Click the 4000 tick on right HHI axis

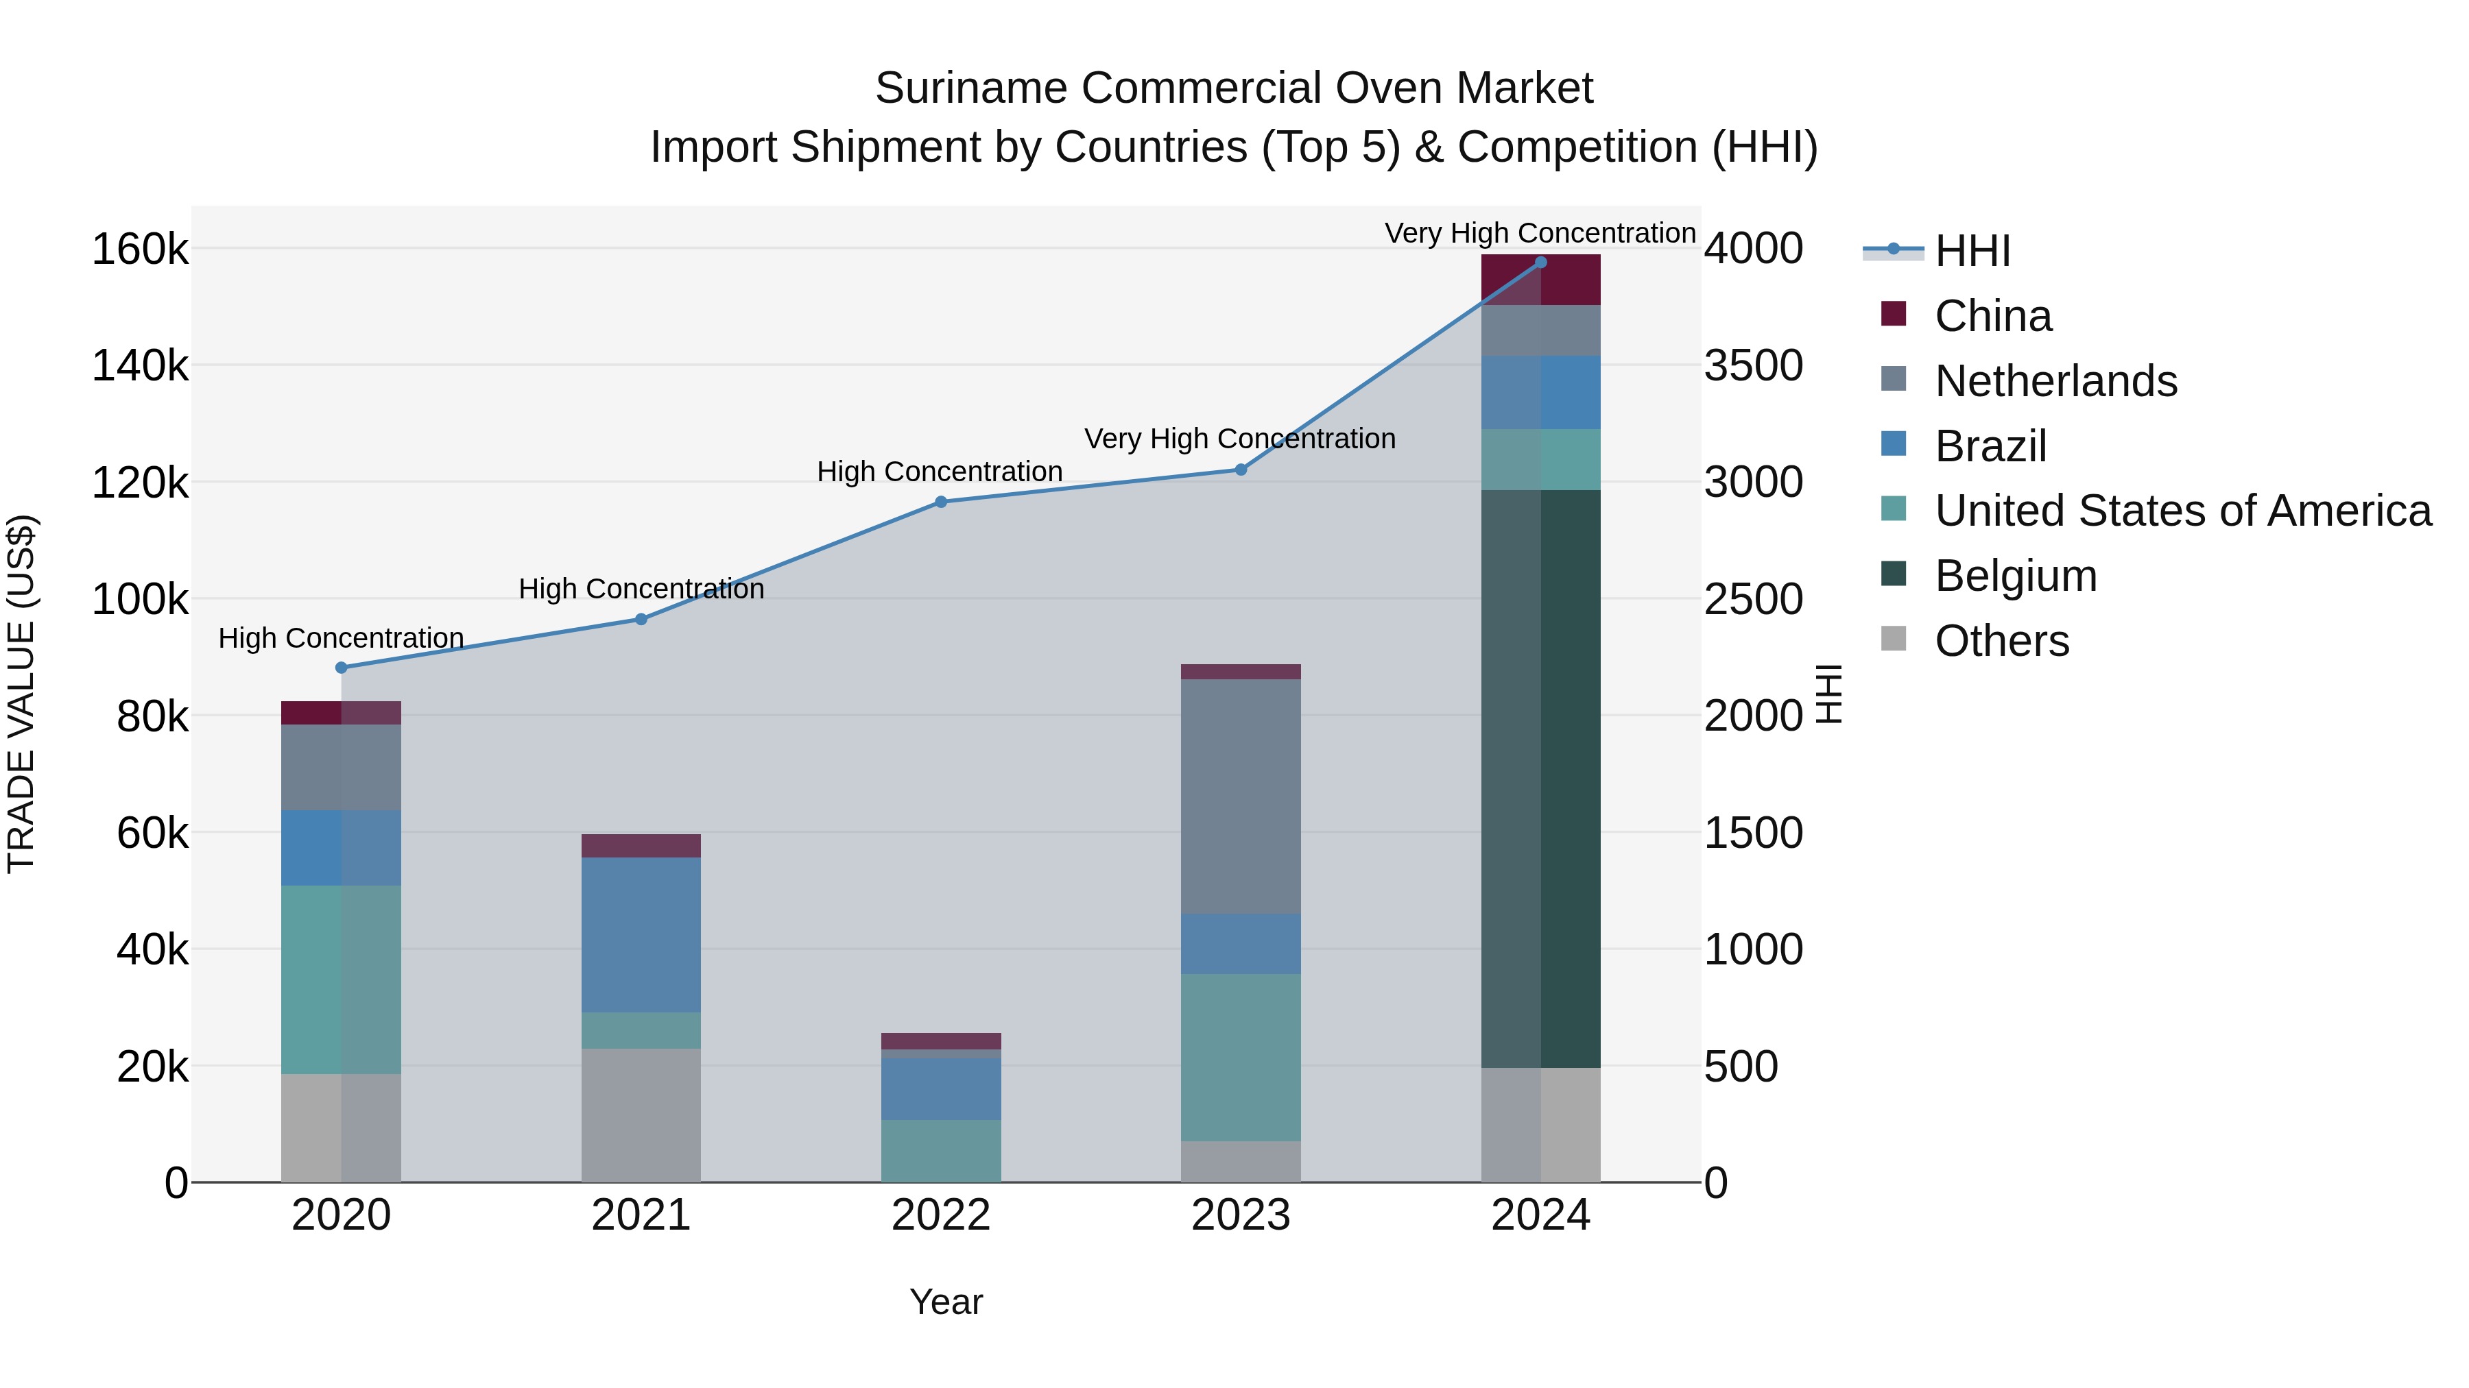[1753, 249]
